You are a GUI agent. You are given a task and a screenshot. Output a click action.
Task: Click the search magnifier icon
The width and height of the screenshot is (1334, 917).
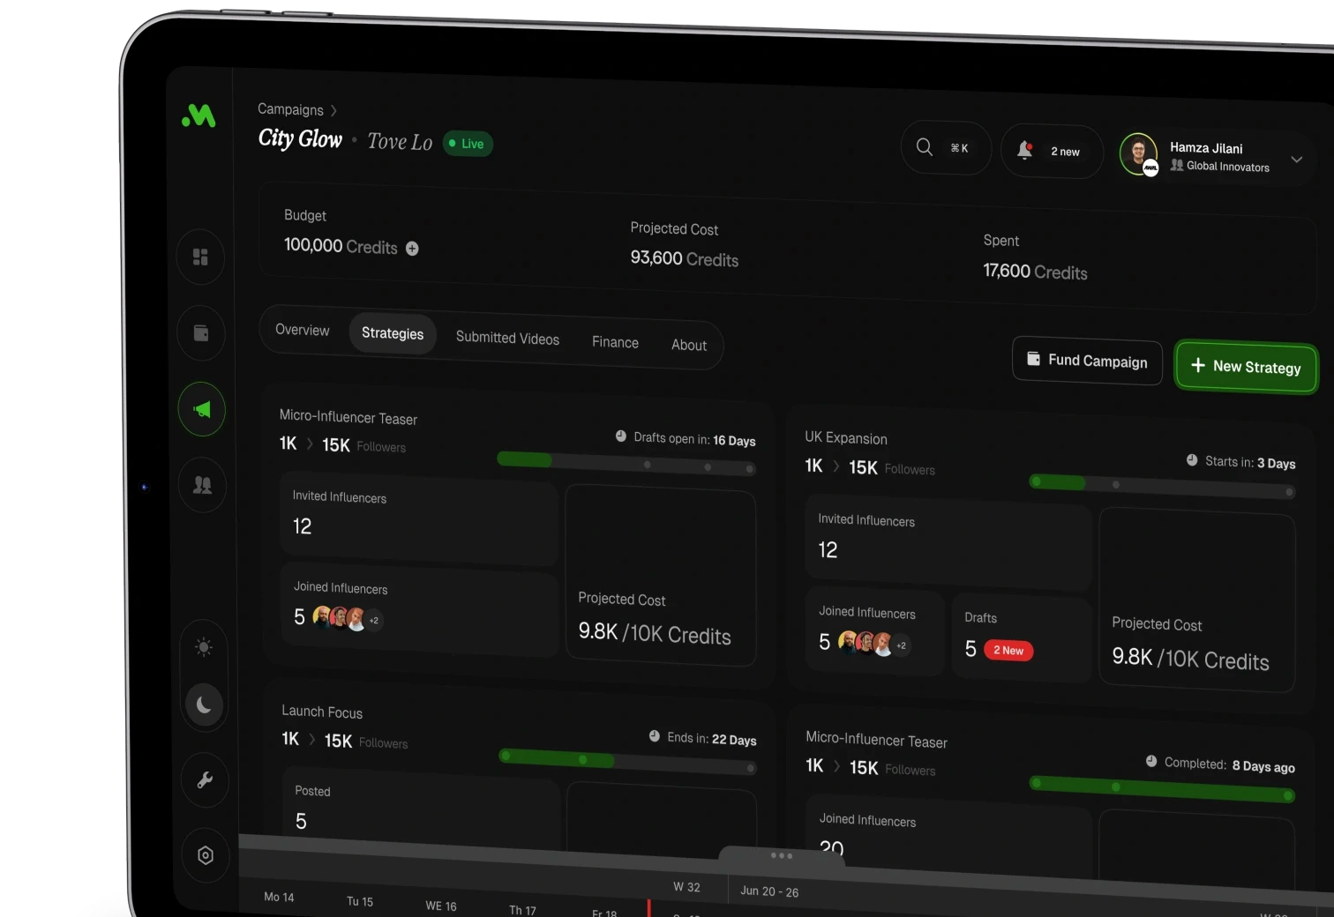coord(925,146)
